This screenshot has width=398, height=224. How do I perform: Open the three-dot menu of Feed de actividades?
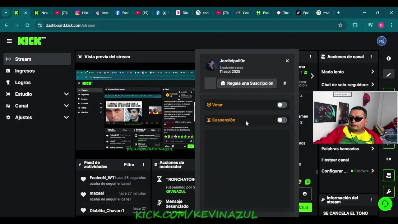[x=144, y=165]
